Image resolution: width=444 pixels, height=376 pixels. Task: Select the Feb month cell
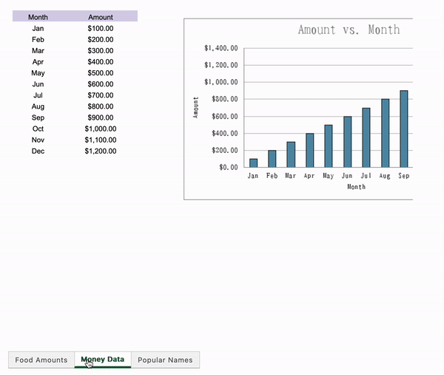click(38, 40)
